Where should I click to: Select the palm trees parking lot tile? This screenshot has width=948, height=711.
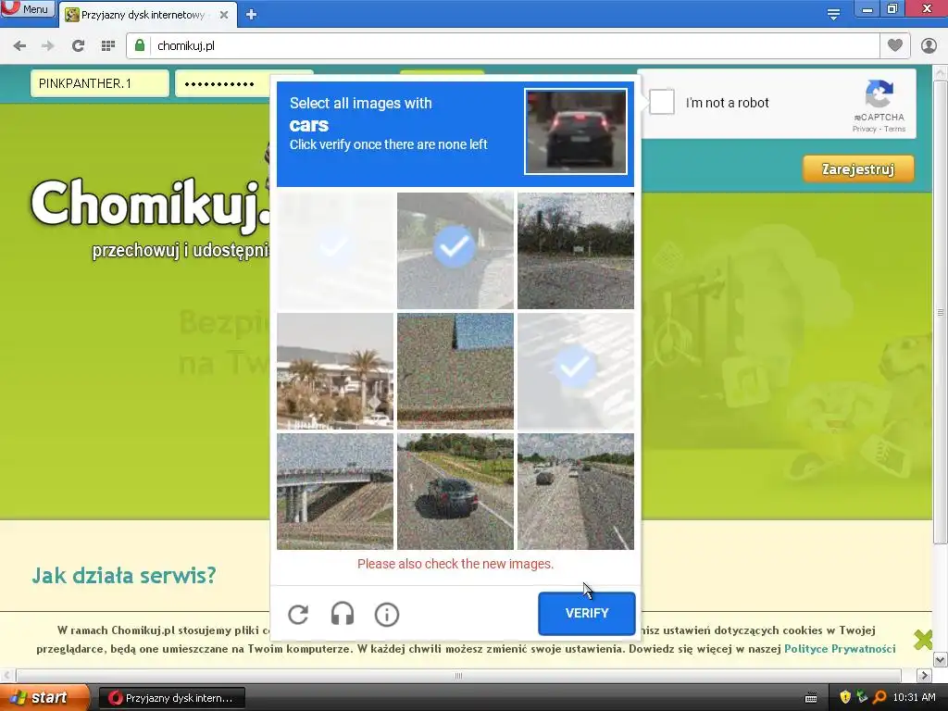pyautogui.click(x=335, y=370)
